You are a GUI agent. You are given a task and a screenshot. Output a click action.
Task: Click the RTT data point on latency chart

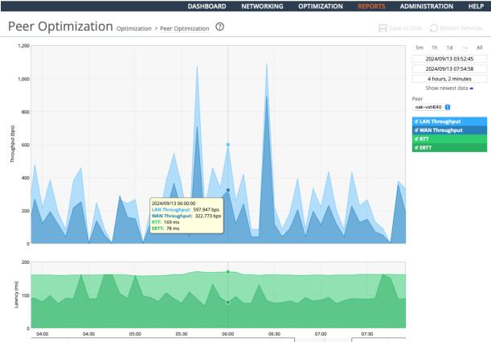point(228,272)
